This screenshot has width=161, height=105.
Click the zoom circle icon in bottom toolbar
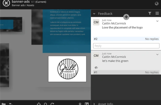pyautogui.click(x=45, y=104)
